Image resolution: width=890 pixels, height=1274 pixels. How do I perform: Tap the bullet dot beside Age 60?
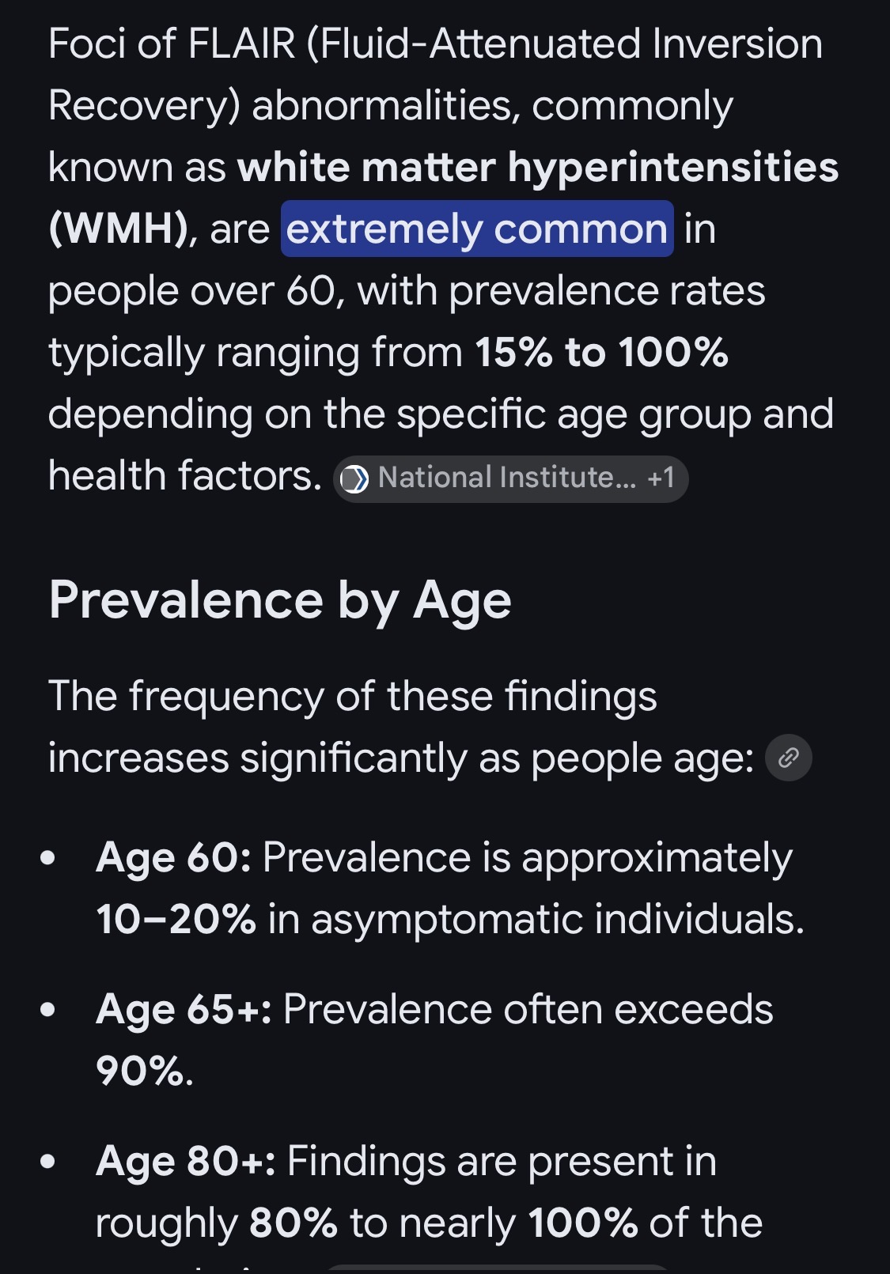click(x=48, y=858)
